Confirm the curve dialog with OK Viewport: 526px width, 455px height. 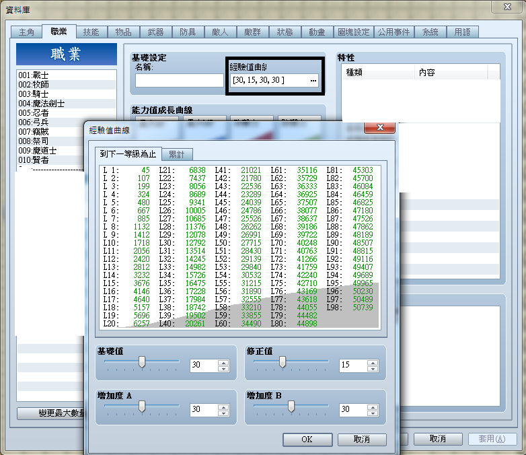point(307,440)
